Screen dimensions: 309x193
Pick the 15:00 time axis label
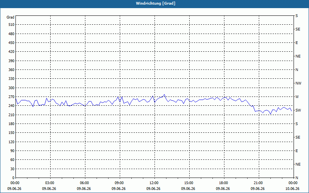(x=189, y=183)
